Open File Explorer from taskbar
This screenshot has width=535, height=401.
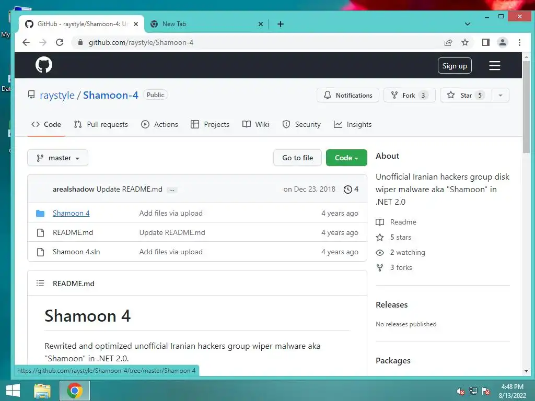click(42, 391)
